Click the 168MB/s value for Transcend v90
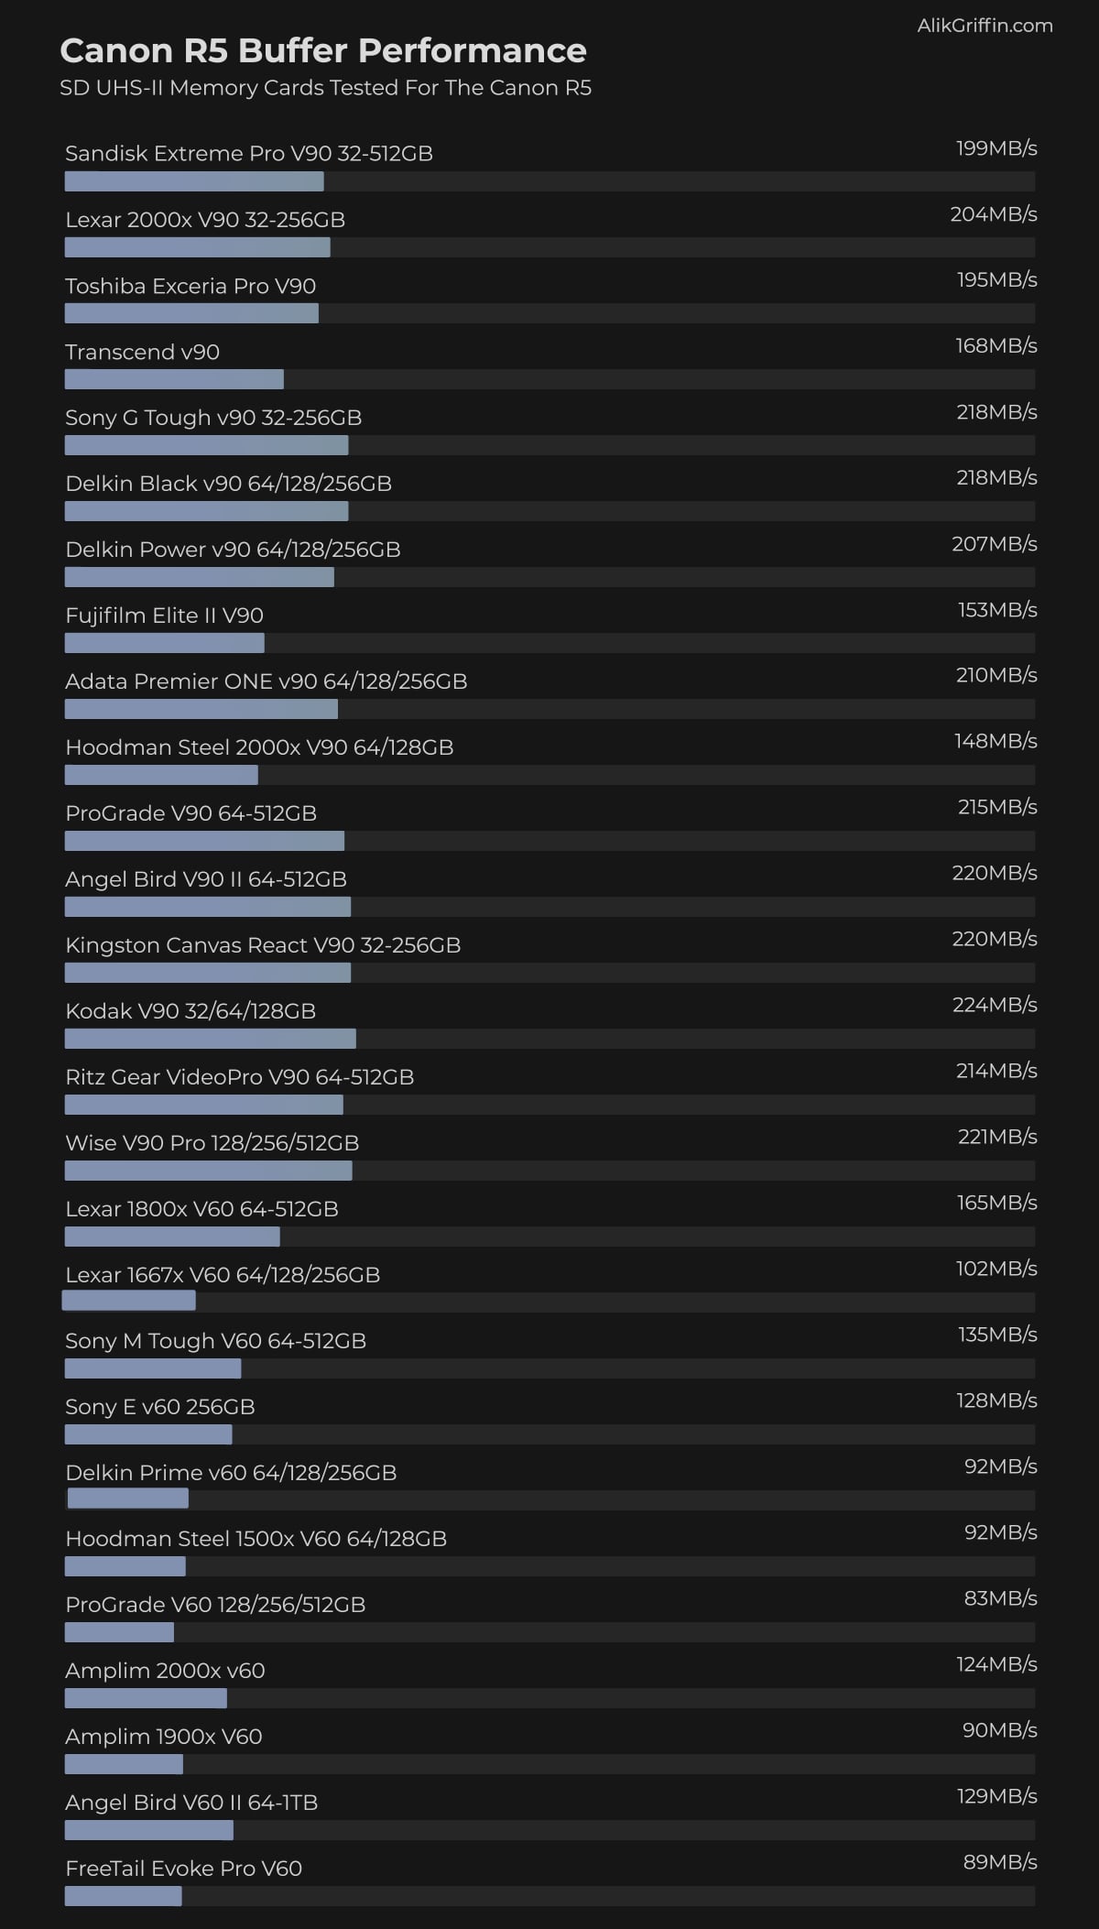The width and height of the screenshot is (1099, 1929). click(x=996, y=345)
